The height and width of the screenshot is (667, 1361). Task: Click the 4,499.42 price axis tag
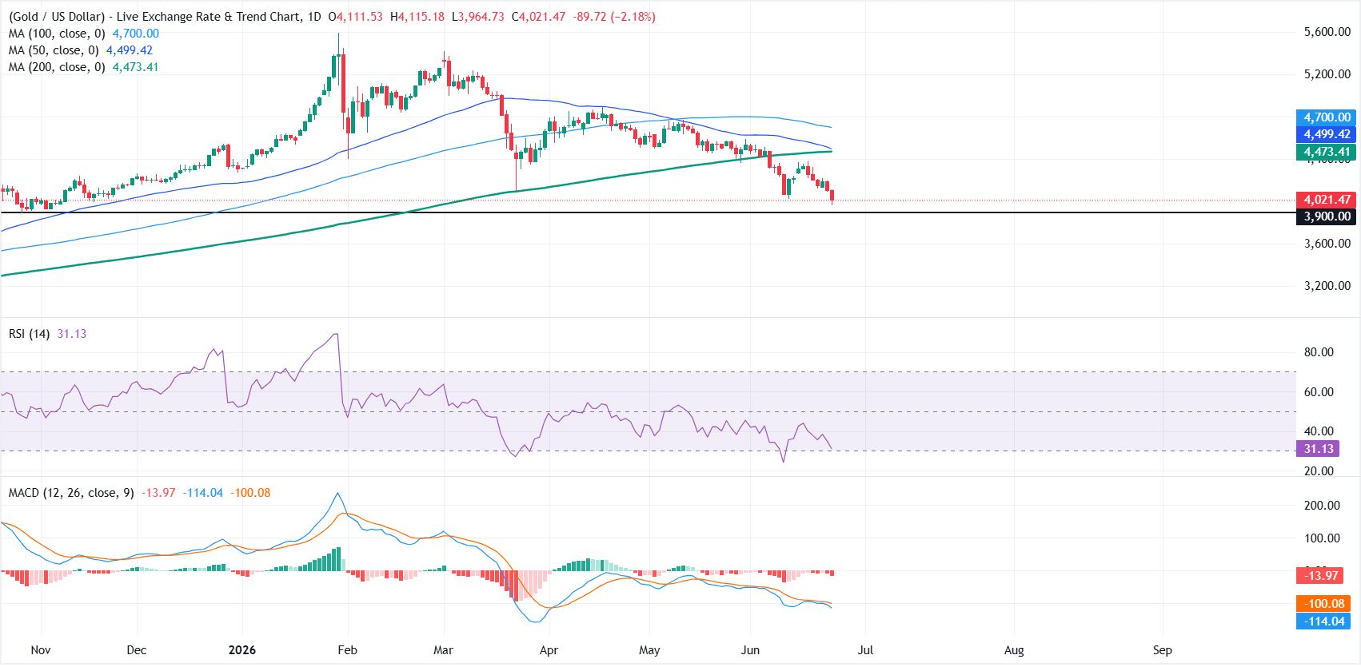tap(1326, 134)
